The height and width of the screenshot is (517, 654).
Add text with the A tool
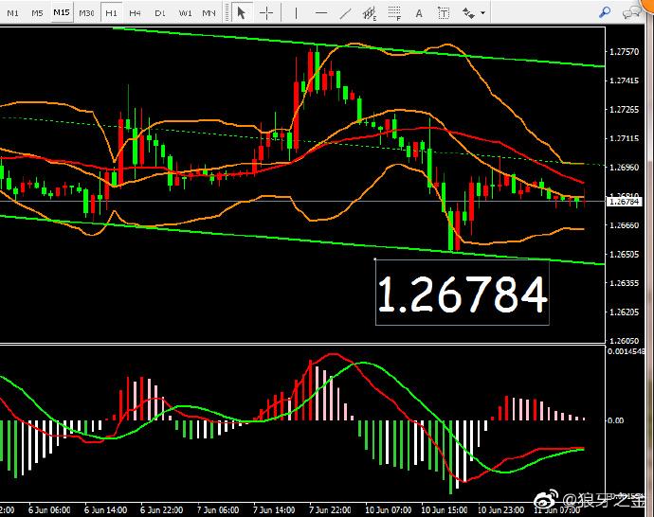(x=420, y=13)
